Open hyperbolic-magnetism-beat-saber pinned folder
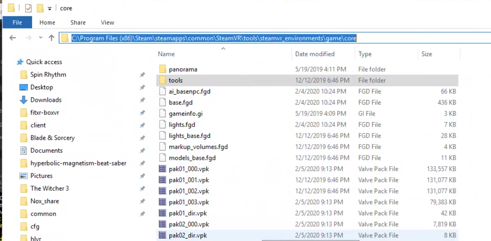The height and width of the screenshot is (241, 491). coord(78,163)
